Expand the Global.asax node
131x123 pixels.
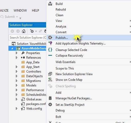click(x=16, y=99)
